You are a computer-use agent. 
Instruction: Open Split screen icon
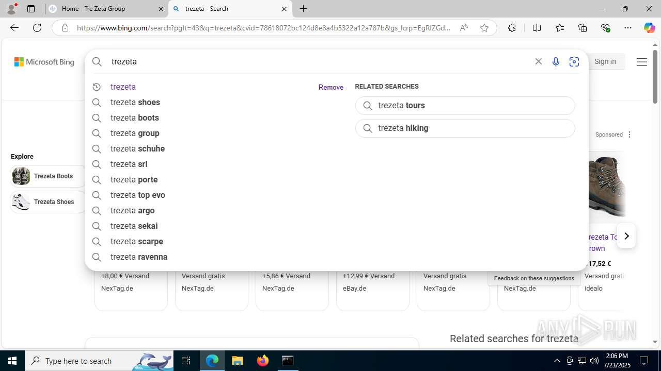(x=537, y=28)
